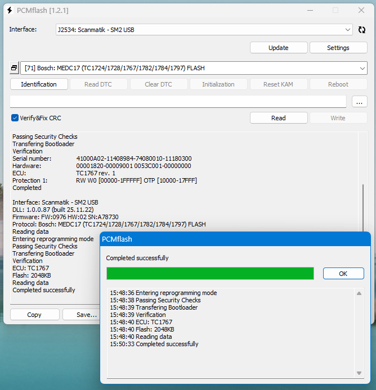Click '15:48:39 Transfering Bootloader' line
The image size is (376, 390).
[x=154, y=307]
